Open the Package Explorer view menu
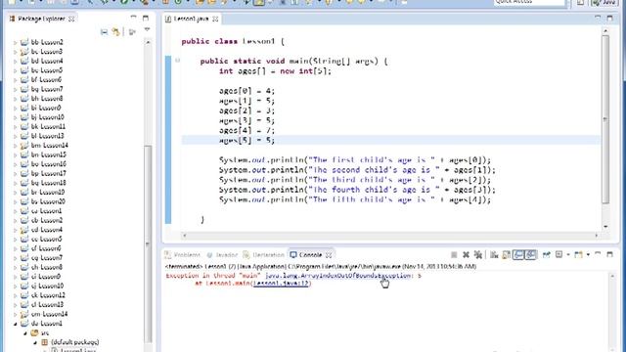The height and width of the screenshot is (352, 626). pyautogui.click(x=147, y=30)
